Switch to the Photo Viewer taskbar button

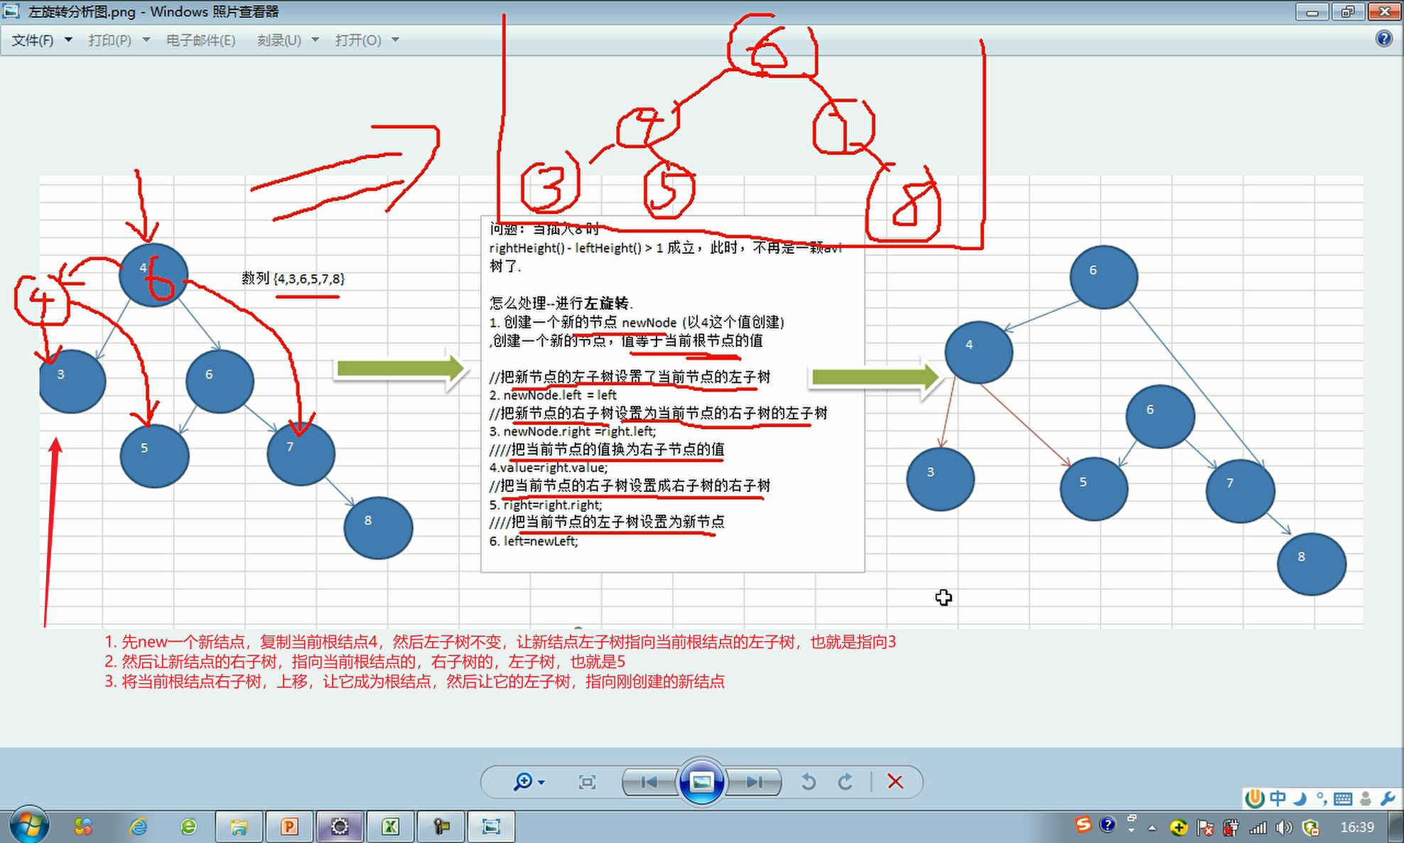(x=491, y=827)
